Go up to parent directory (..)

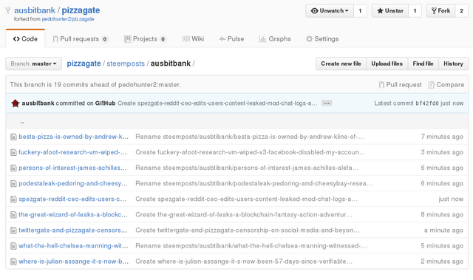22,121
